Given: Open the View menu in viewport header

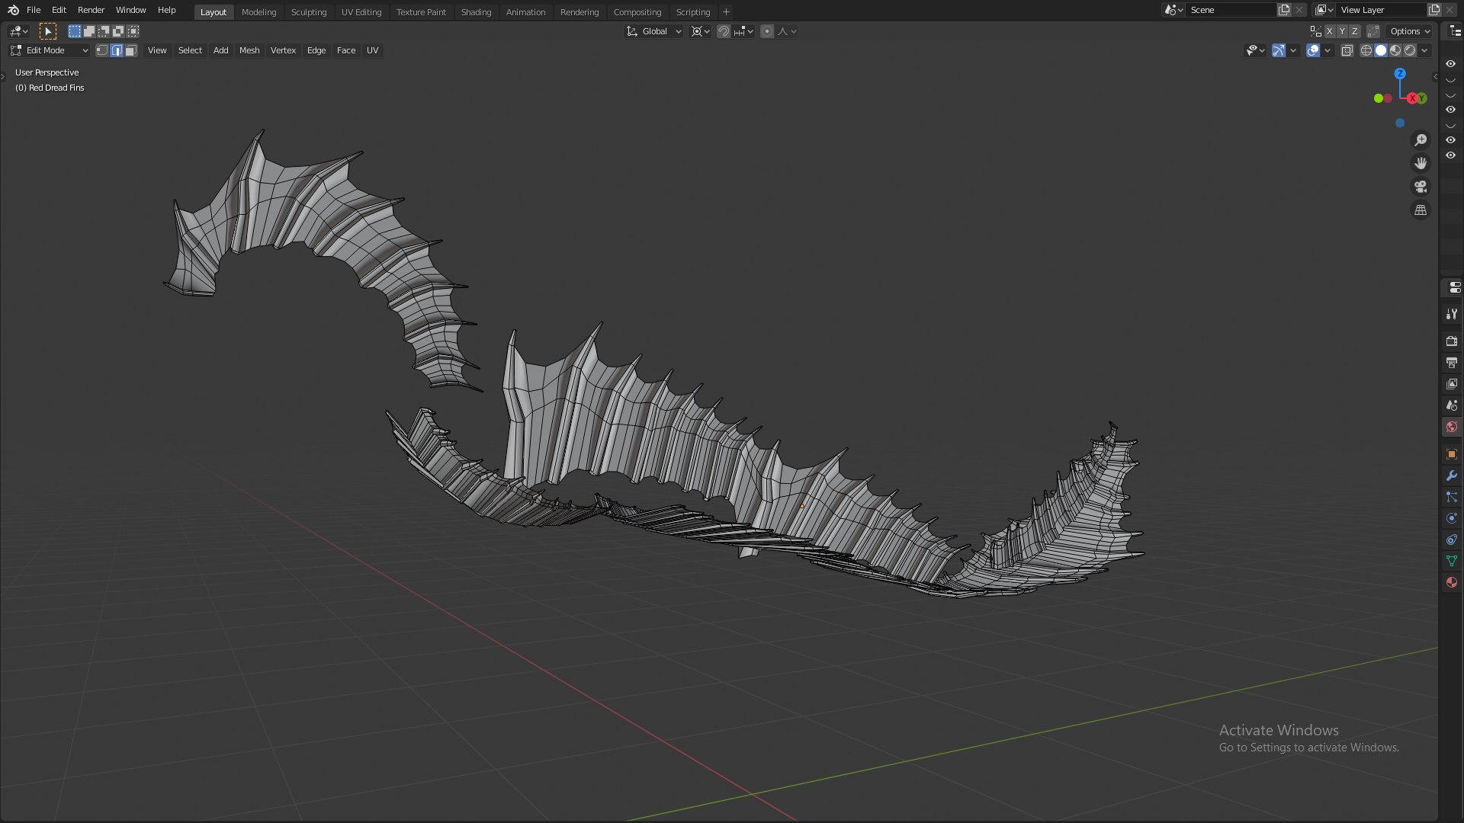Looking at the screenshot, I should click(157, 50).
